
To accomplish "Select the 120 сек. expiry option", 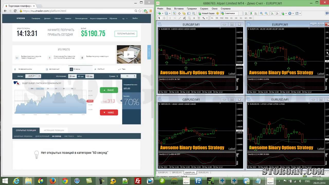I will (89, 76).
